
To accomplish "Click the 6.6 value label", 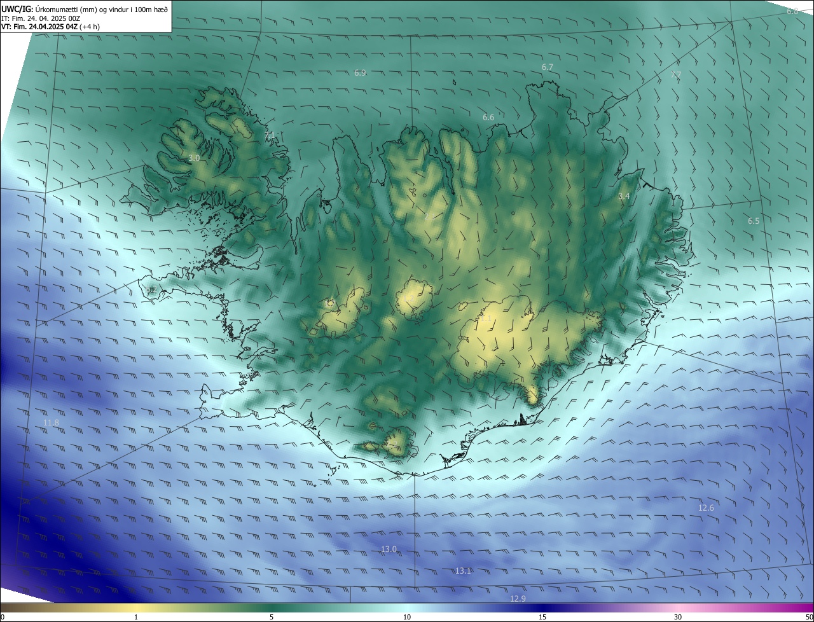I will [488, 118].
